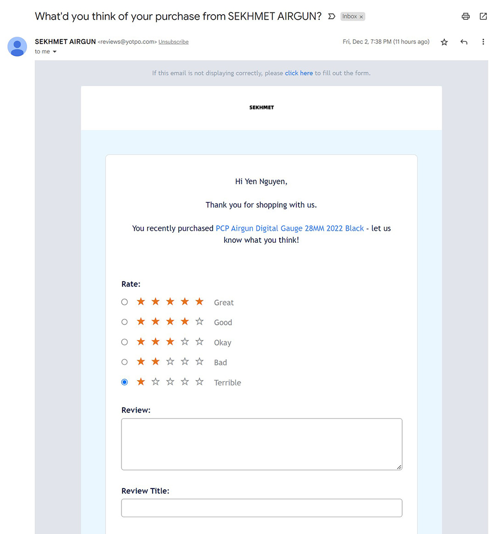The width and height of the screenshot is (496, 534).
Task: Click the 'Bad' rating label
Action: pos(220,362)
